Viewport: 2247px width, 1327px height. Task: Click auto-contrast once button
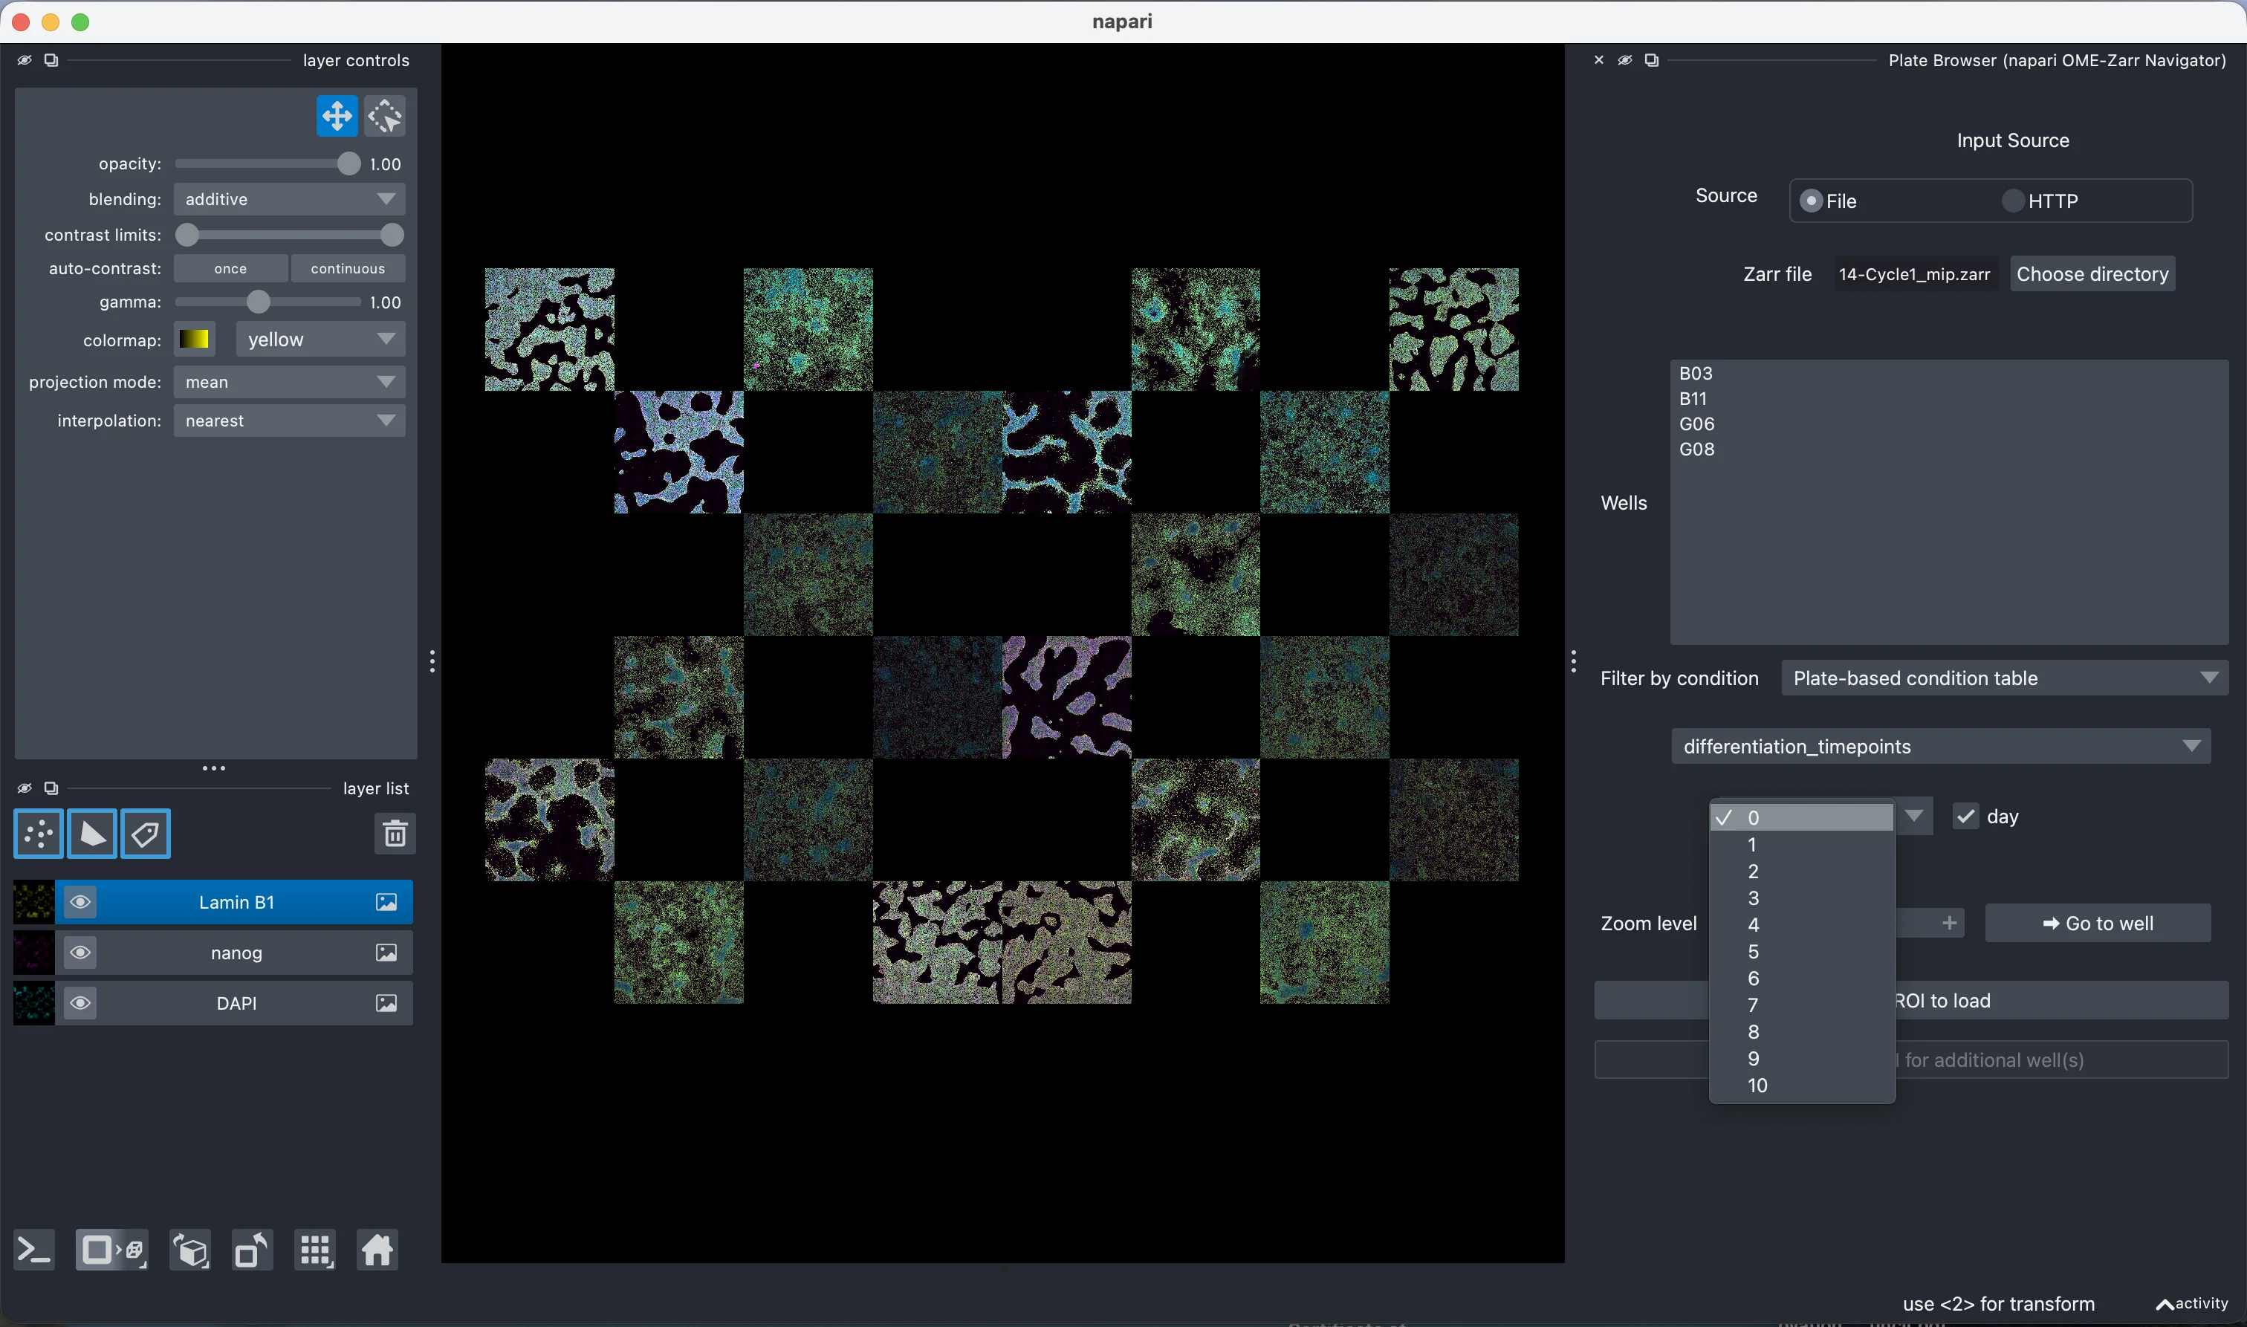click(x=230, y=268)
